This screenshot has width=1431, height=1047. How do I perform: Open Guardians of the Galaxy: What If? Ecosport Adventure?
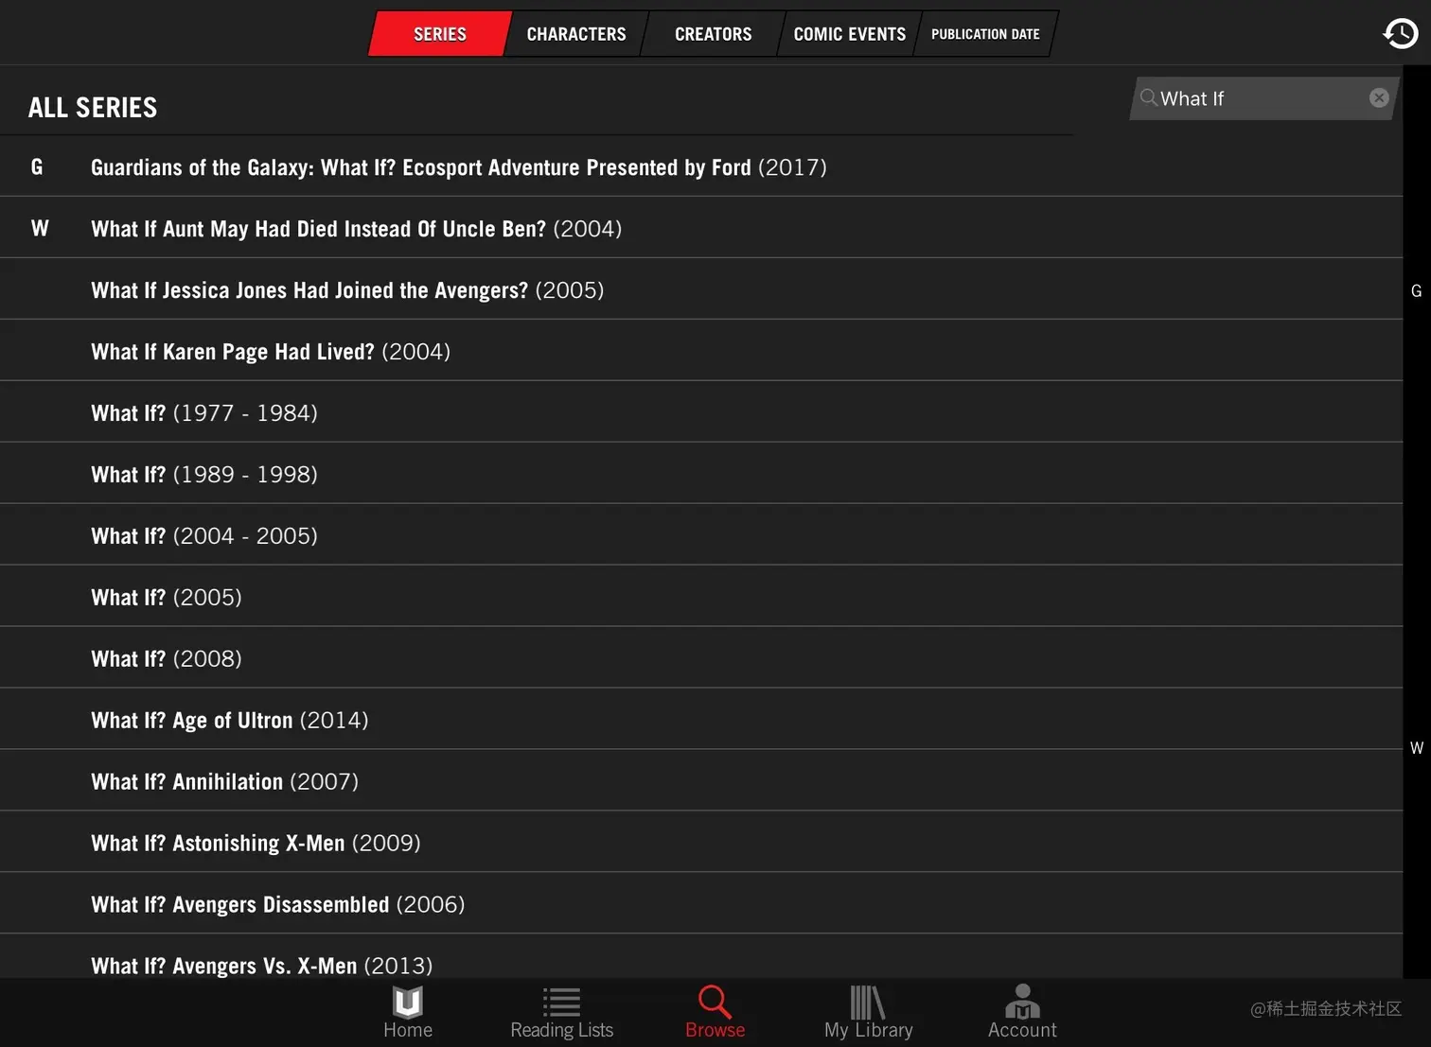click(701, 166)
